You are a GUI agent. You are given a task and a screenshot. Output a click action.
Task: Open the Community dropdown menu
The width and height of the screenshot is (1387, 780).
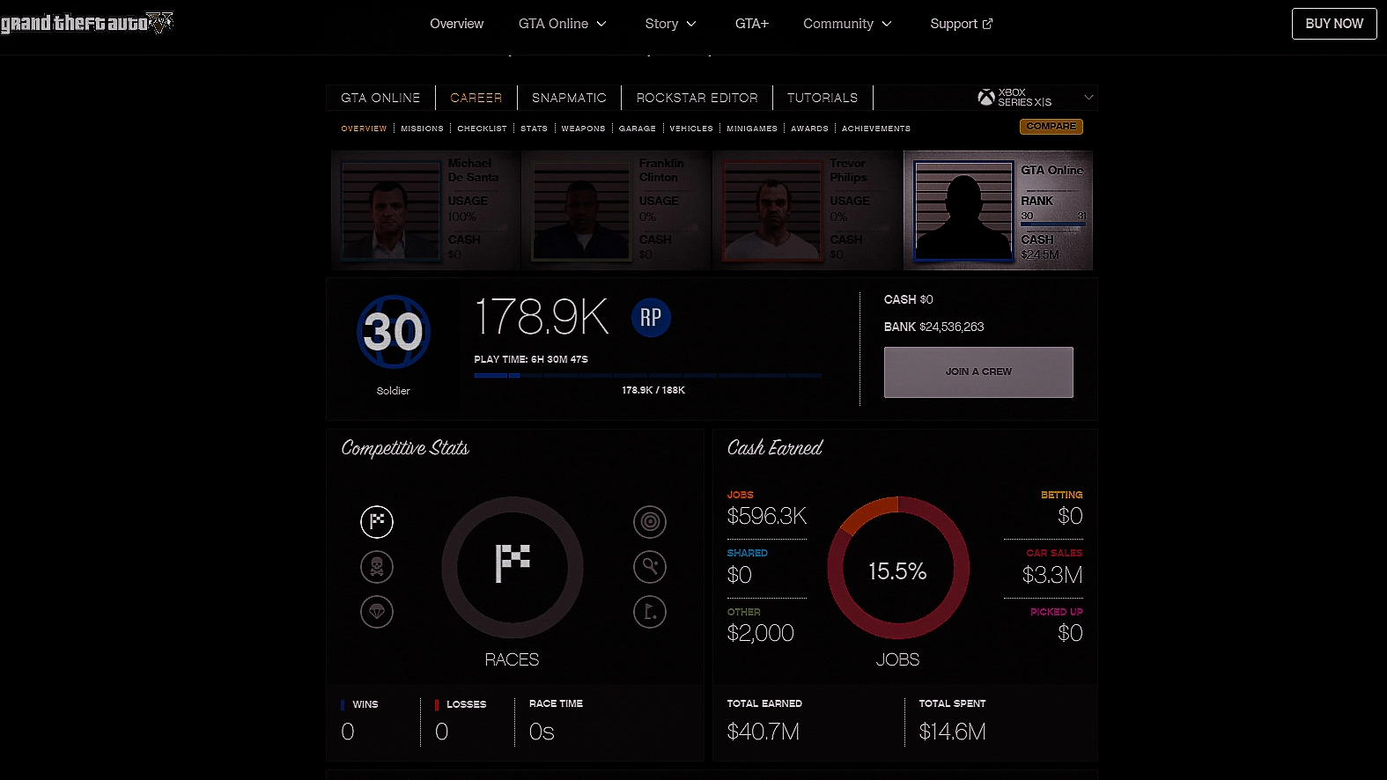click(847, 24)
